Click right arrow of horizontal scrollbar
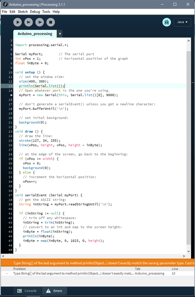 [184, 256]
